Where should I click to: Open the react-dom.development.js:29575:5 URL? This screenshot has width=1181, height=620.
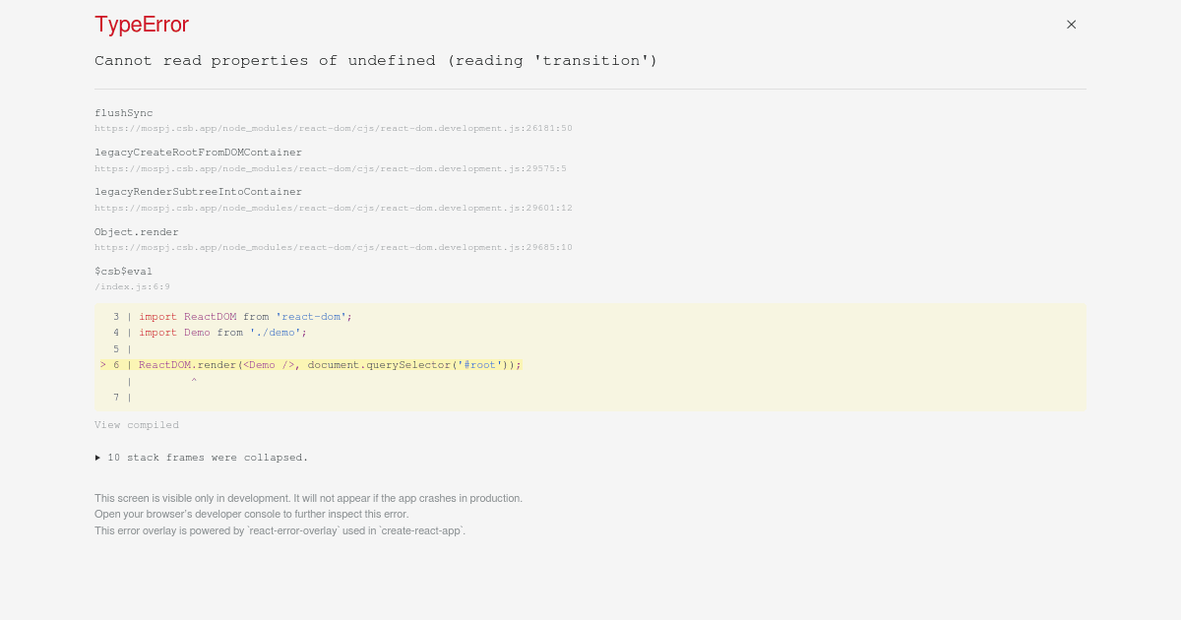tap(331, 168)
